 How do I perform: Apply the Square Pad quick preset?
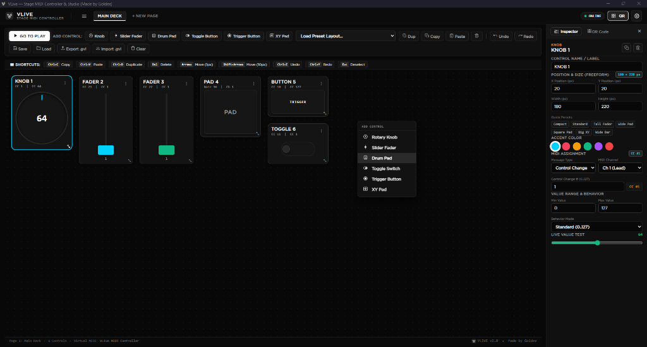click(x=562, y=132)
